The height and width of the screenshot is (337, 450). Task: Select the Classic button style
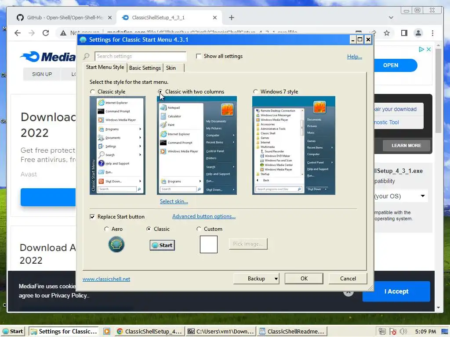149,229
